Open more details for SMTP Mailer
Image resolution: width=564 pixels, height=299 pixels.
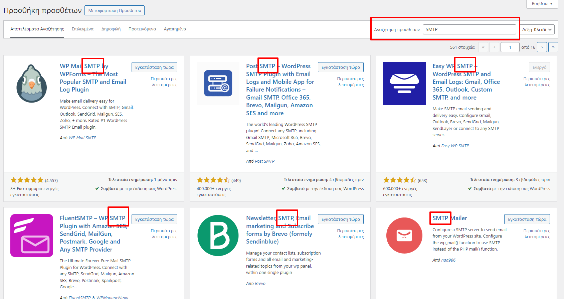(x=537, y=234)
